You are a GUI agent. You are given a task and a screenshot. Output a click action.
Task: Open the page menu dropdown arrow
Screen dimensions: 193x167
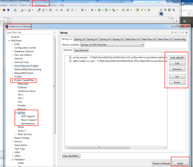tap(186, 32)
